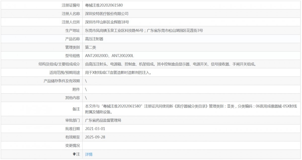Click the 管理类别 label cell
Screen dimensions: 302x160
41,47
